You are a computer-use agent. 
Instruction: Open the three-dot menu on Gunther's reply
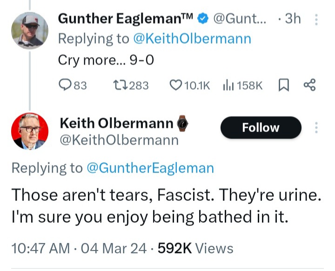pos(317,19)
